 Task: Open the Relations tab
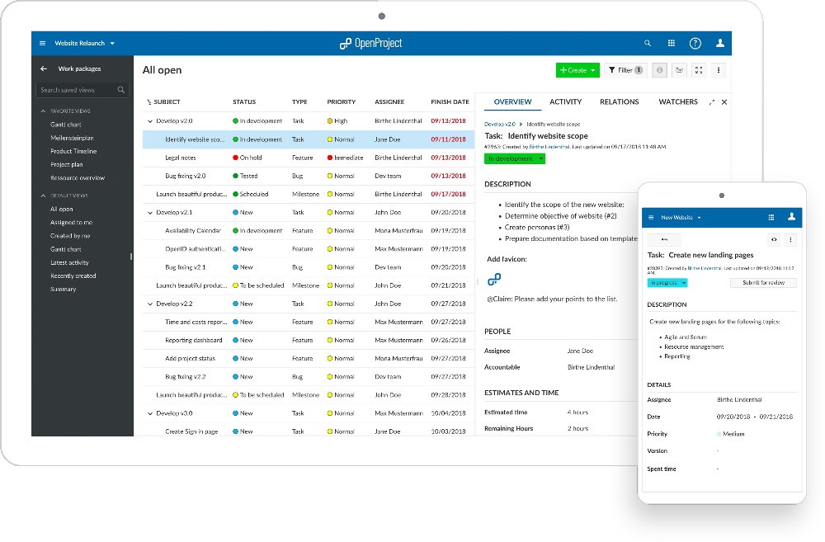[620, 102]
